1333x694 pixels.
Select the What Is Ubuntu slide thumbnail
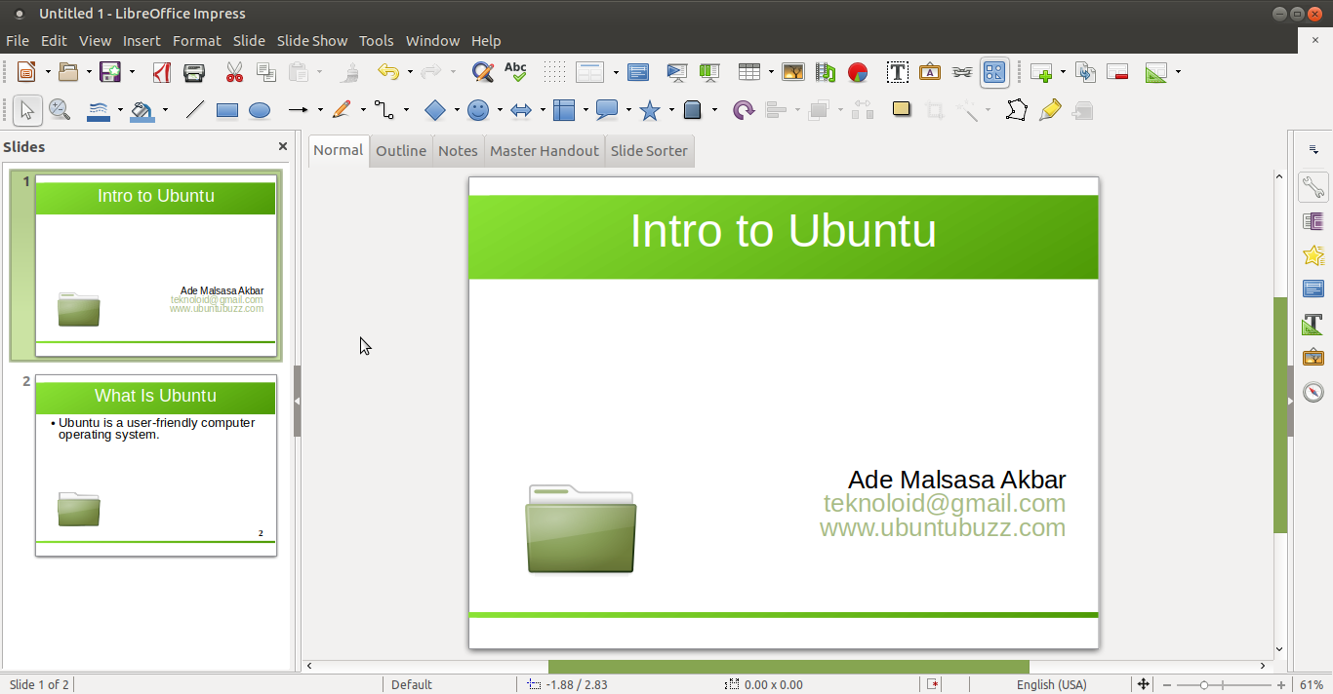tap(155, 465)
